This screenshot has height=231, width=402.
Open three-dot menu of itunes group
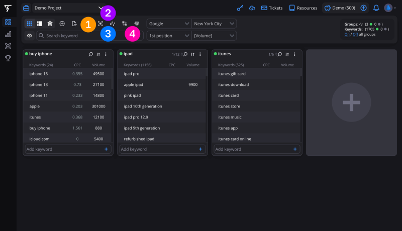coord(294,54)
